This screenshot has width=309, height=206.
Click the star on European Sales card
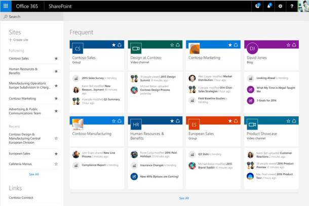point(230,121)
